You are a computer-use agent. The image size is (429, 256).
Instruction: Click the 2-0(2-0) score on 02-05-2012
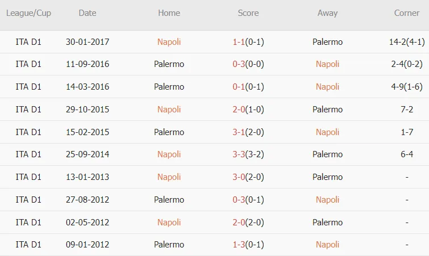pos(248,222)
